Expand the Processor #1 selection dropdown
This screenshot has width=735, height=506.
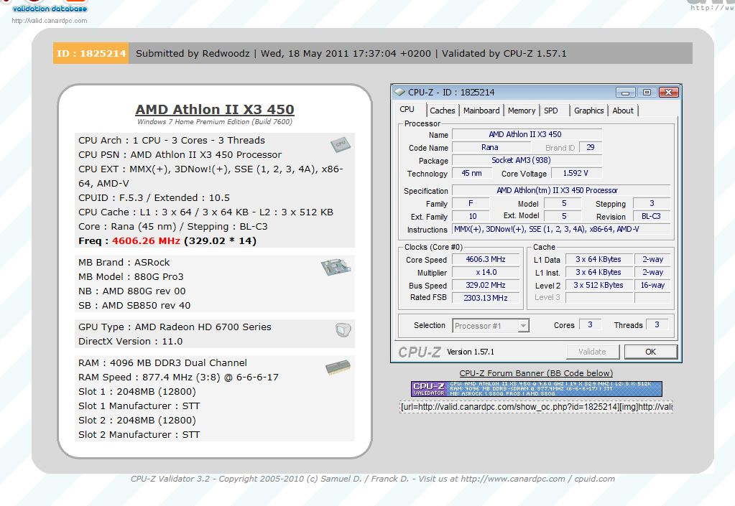click(x=523, y=326)
